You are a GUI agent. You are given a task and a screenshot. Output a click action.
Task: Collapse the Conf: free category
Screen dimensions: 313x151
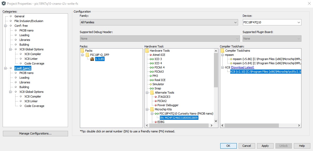[6, 26]
